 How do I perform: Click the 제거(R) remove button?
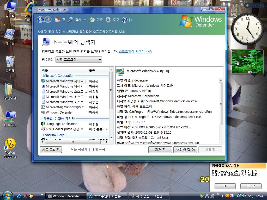point(160,150)
